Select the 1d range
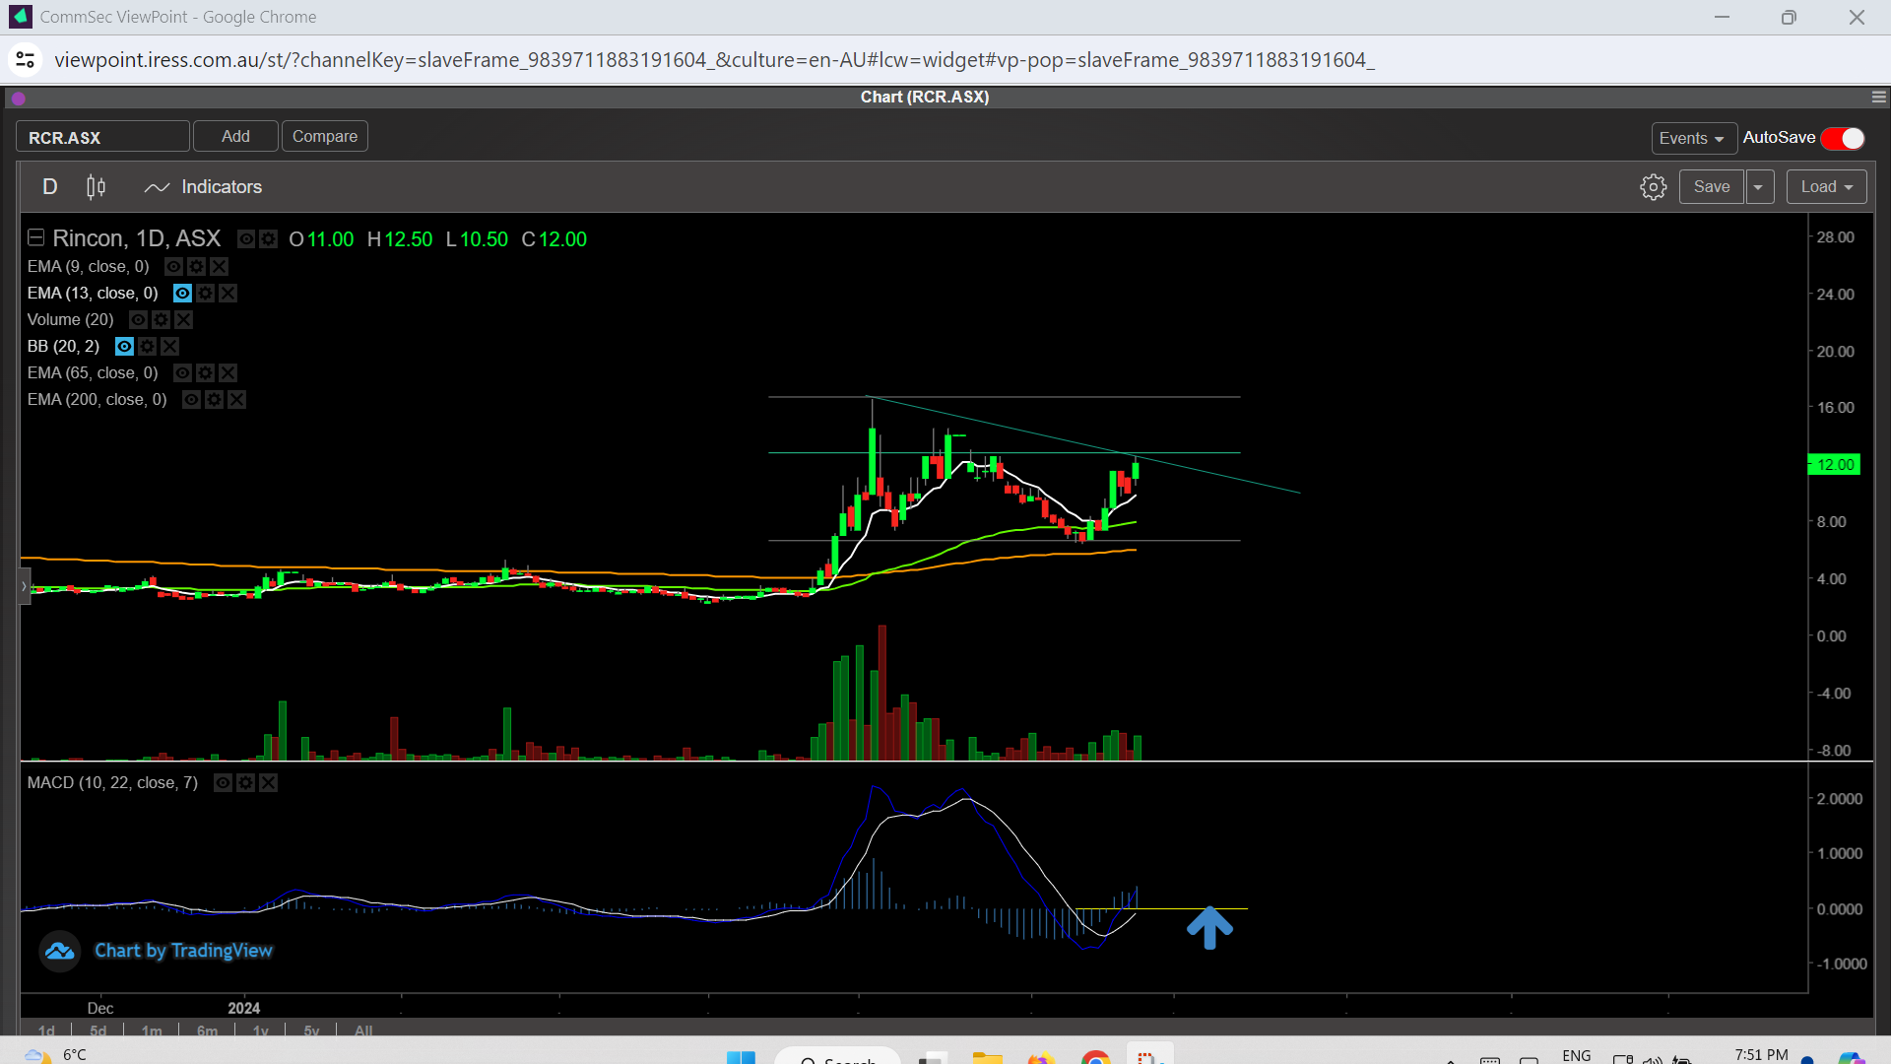 46,1031
